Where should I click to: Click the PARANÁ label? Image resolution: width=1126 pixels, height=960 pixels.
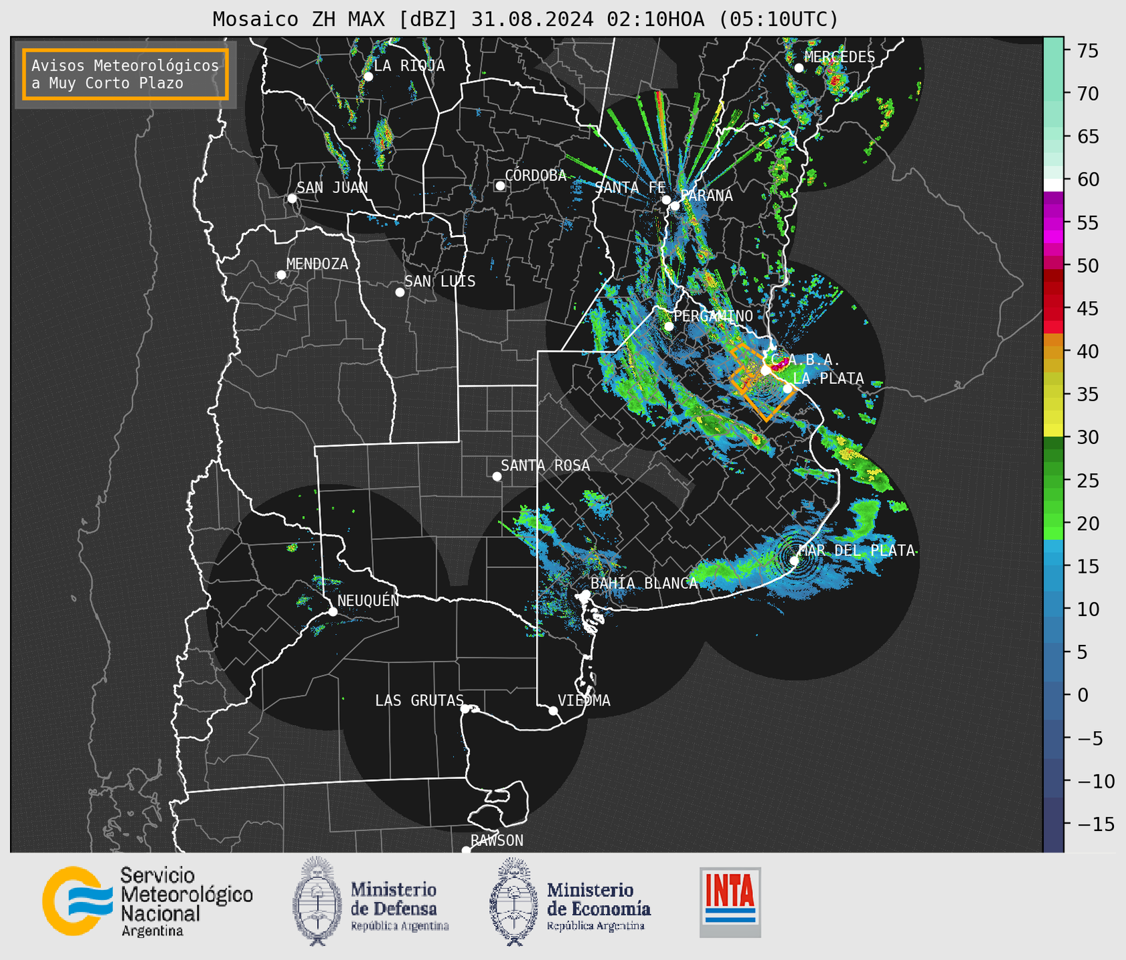(x=706, y=196)
